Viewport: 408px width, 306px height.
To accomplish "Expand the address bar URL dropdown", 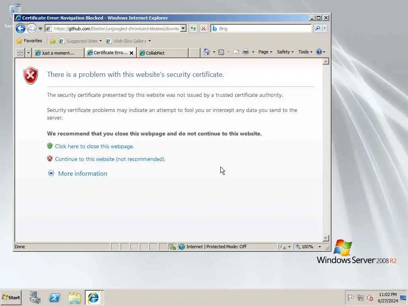I will pyautogui.click(x=183, y=29).
